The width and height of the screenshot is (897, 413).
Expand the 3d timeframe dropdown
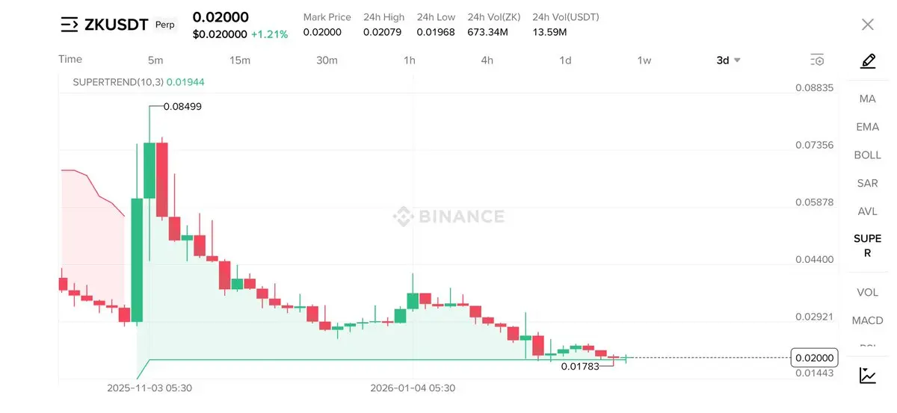[728, 60]
